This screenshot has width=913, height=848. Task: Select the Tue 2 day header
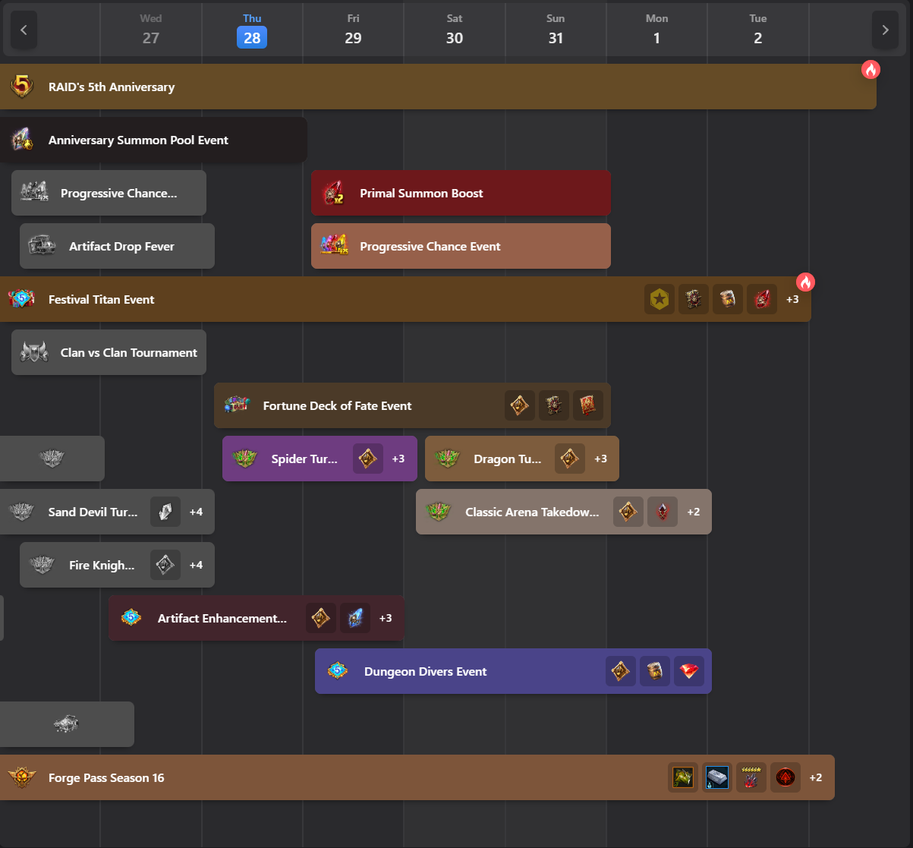point(758,29)
